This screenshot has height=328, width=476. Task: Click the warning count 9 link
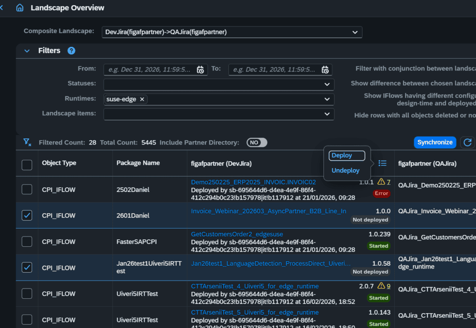[x=388, y=286]
